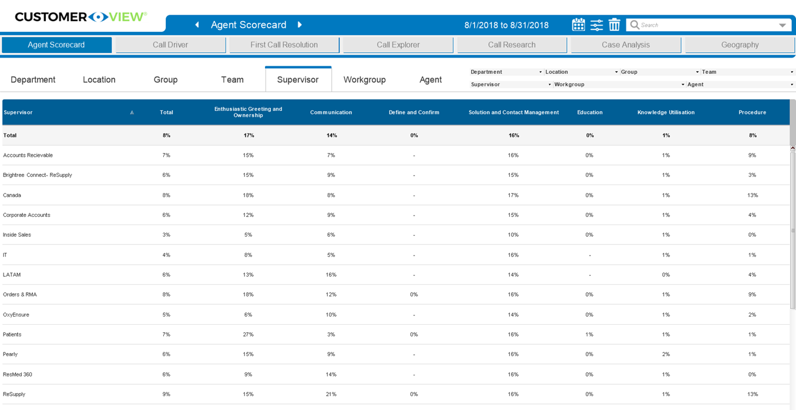796x410 pixels.
Task: Click the Total summary row label
Action: (x=10, y=136)
